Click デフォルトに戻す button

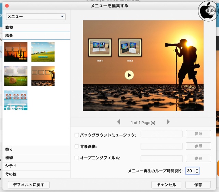coord(28,184)
